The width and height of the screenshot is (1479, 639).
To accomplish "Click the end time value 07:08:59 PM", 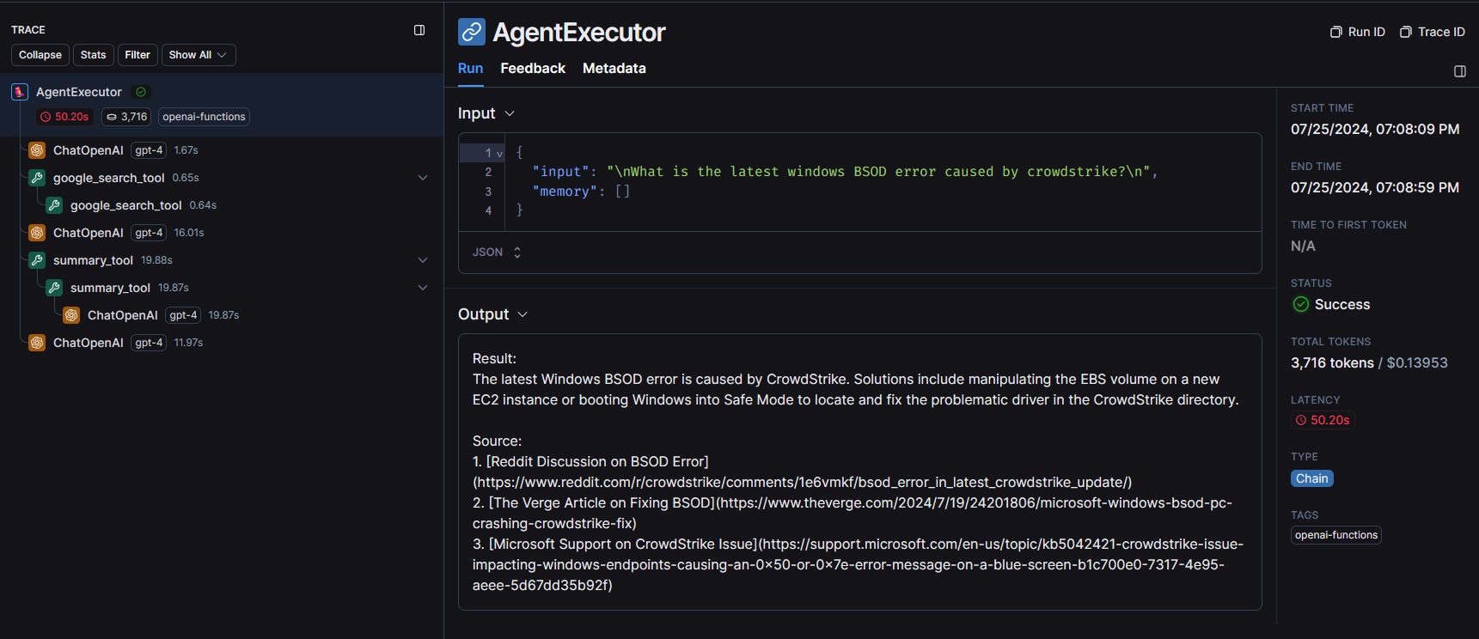I will 1375,187.
